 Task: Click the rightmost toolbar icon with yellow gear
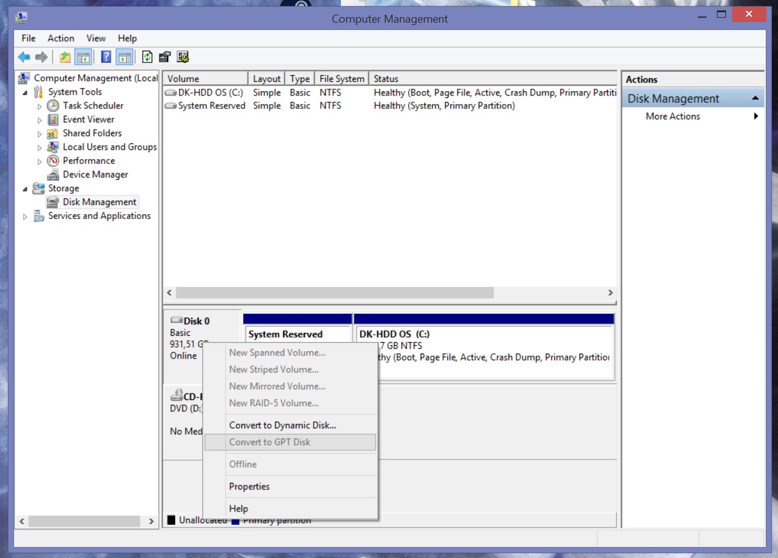coord(183,58)
